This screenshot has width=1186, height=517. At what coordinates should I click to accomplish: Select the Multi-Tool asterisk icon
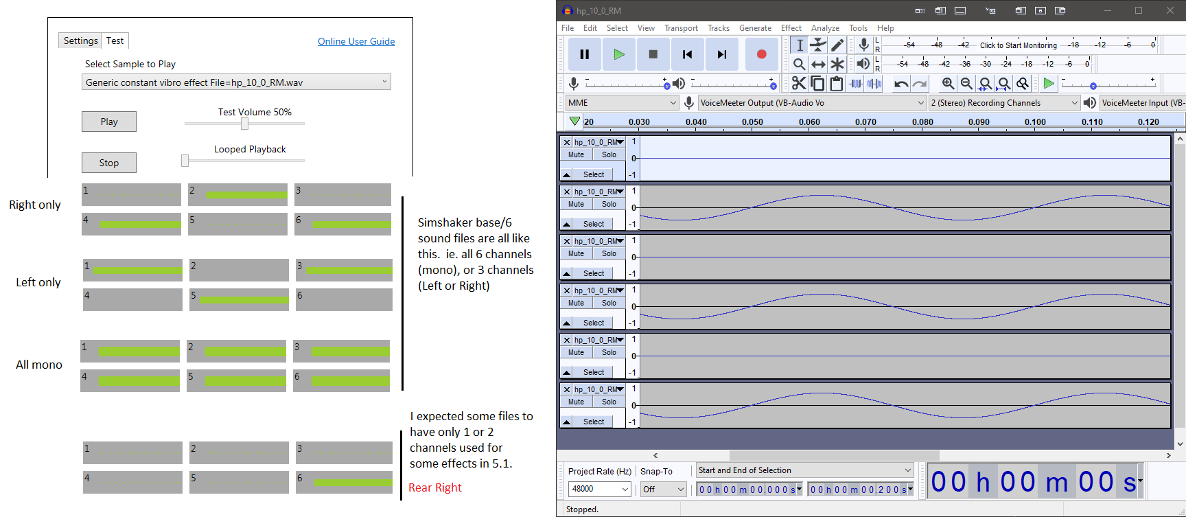pos(837,64)
